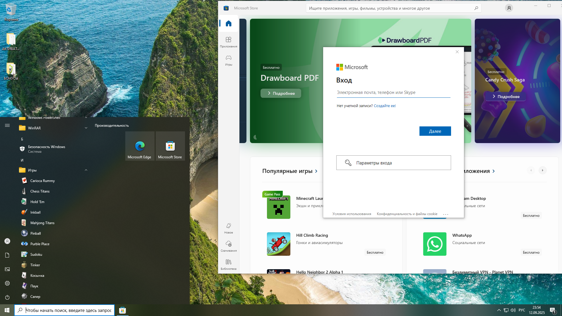Click more options ellipsis in sign-in dialog
The width and height of the screenshot is (562, 316).
[446, 214]
